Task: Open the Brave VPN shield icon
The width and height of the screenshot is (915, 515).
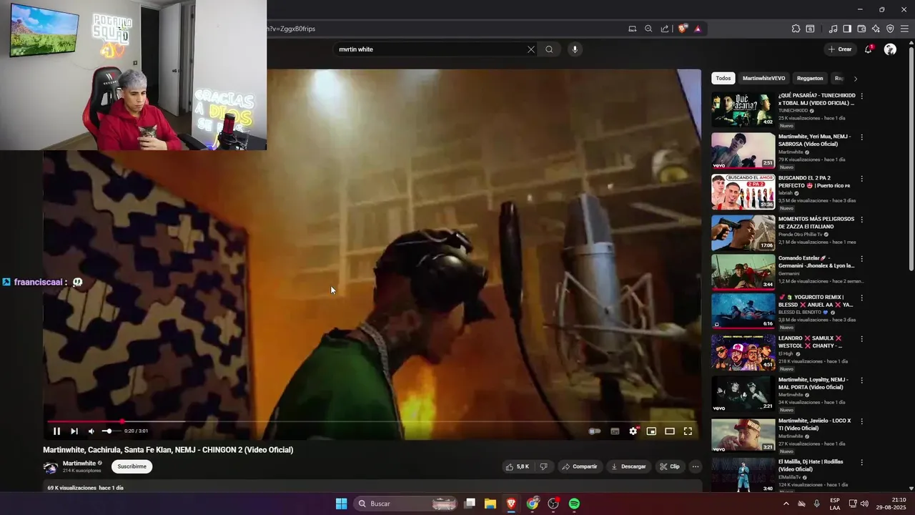Action: tap(890, 29)
